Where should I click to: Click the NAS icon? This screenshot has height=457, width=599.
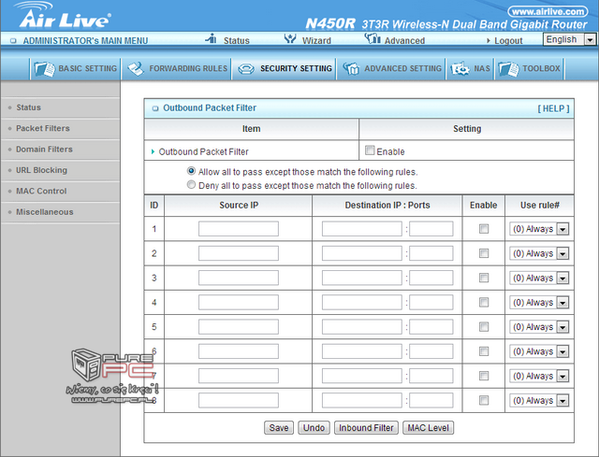460,69
